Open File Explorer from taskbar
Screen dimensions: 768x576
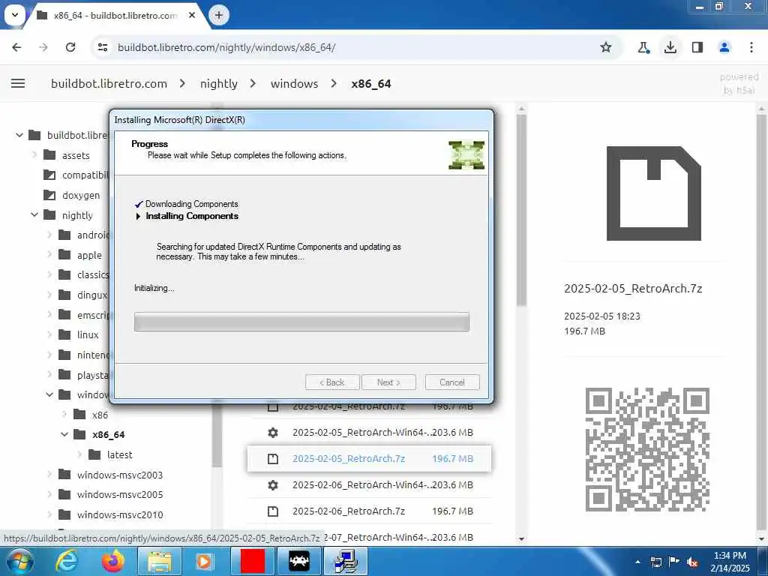click(160, 561)
